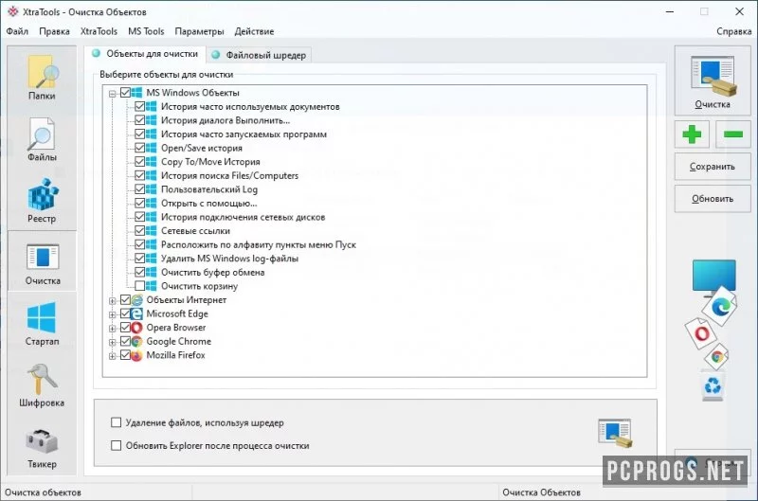Select the row История часто запускаемых программ
The height and width of the screenshot is (501, 758).
click(x=244, y=134)
